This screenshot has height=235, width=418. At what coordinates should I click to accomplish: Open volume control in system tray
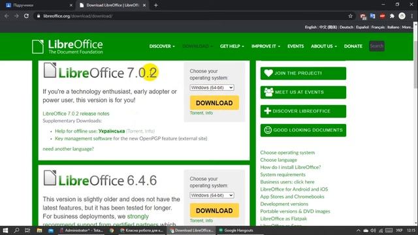pos(373,230)
